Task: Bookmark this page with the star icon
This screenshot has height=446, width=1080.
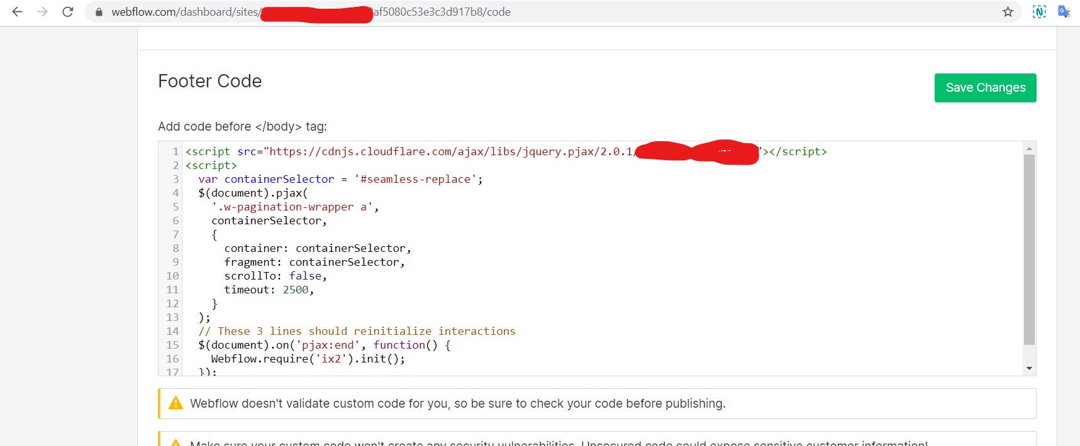Action: coord(1008,12)
